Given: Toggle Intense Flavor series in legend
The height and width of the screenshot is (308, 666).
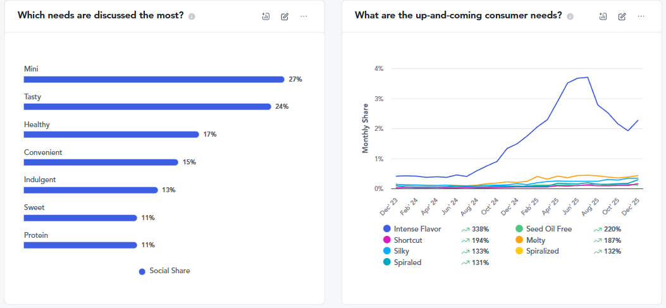Looking at the screenshot, I should (417, 229).
